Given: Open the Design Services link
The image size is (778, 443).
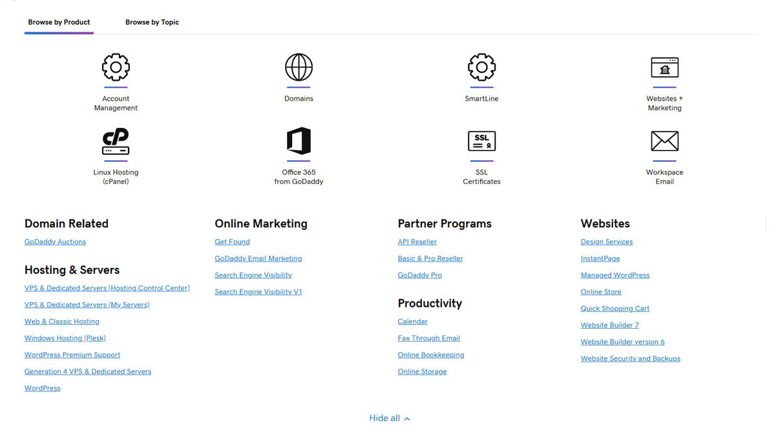Looking at the screenshot, I should (607, 242).
